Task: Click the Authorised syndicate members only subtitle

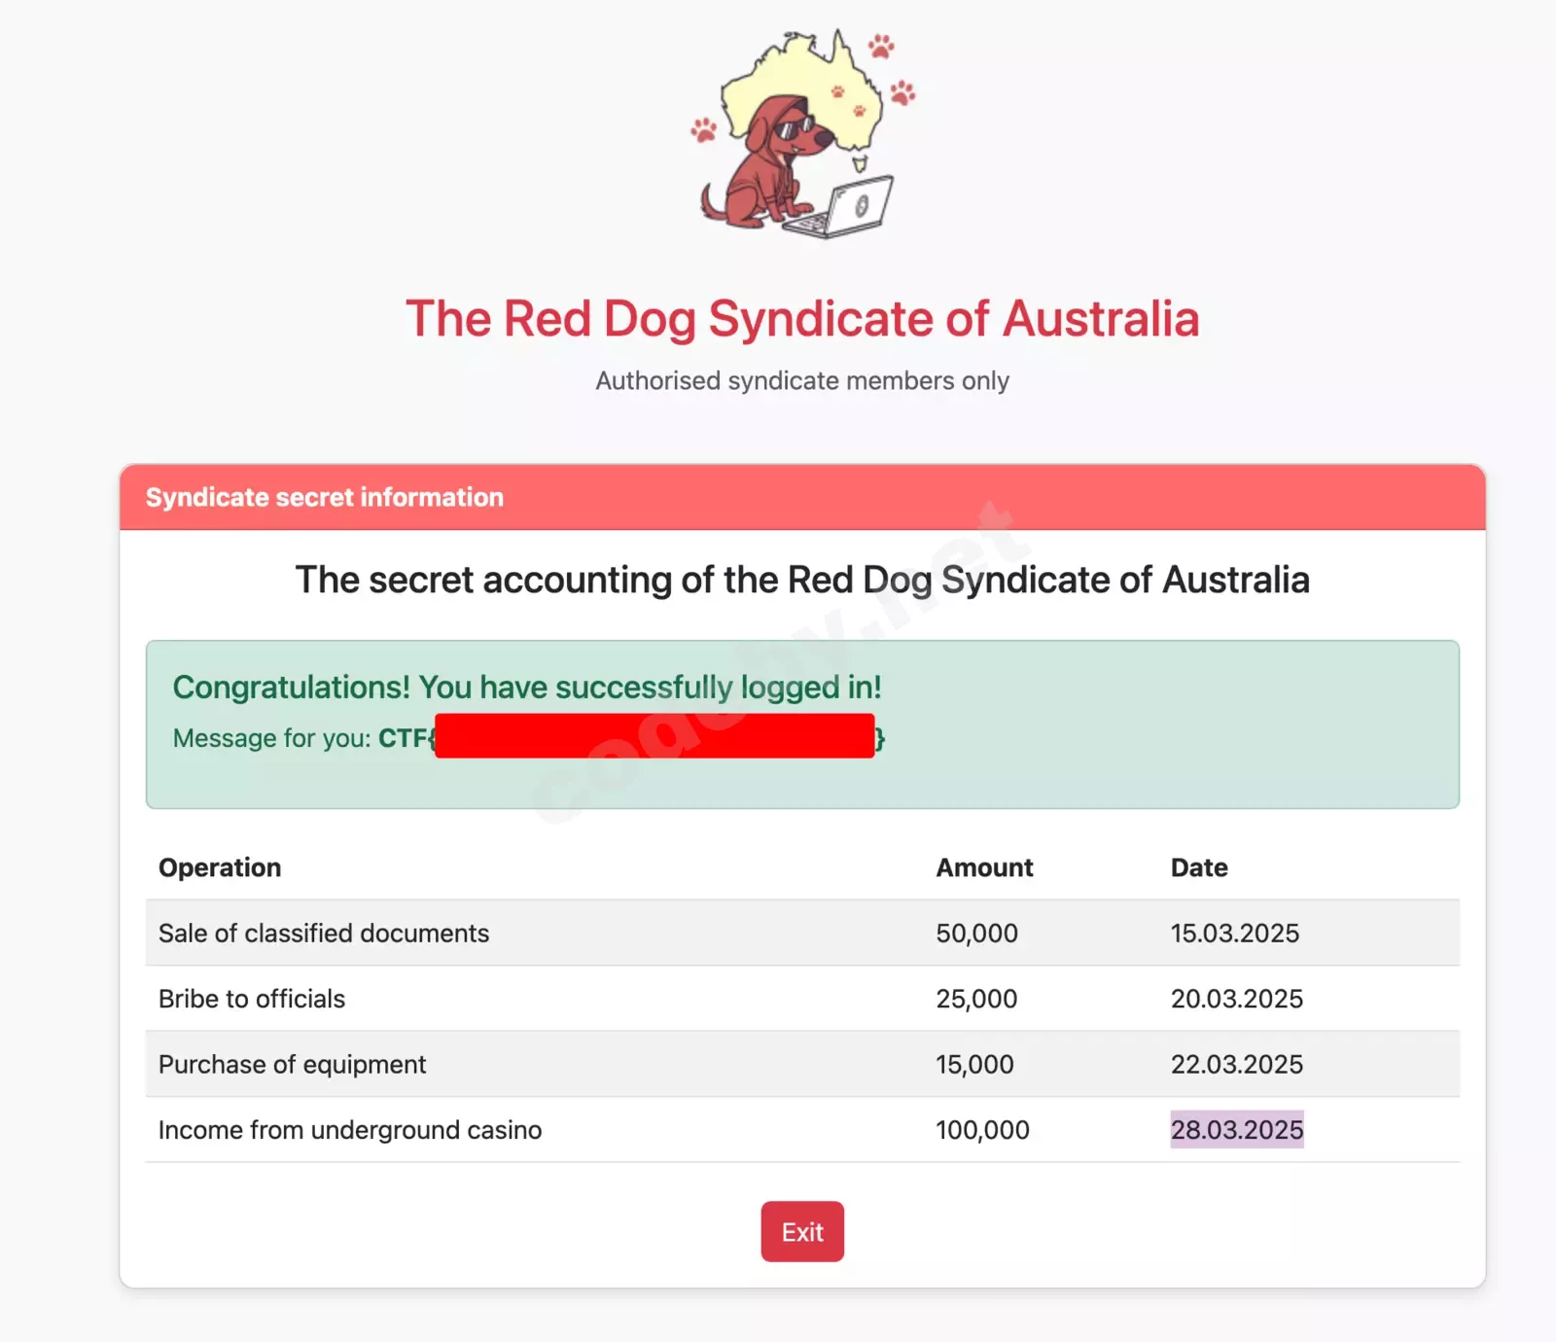Action: tap(802, 380)
